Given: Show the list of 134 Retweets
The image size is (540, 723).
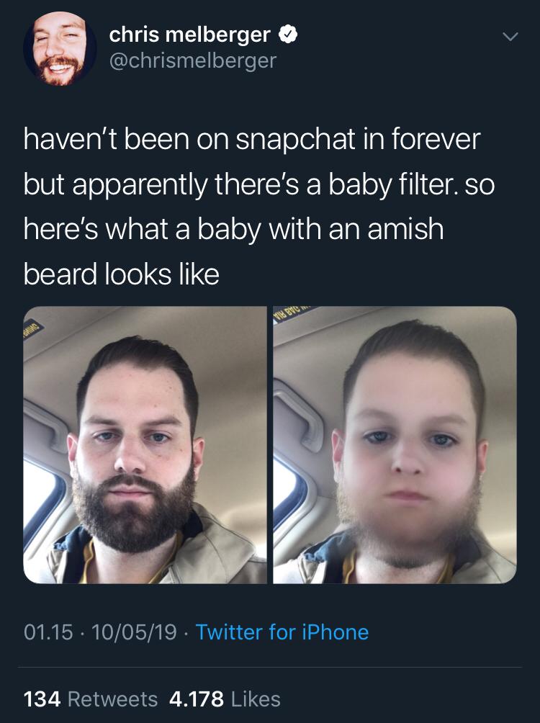Looking at the screenshot, I should click(91, 699).
